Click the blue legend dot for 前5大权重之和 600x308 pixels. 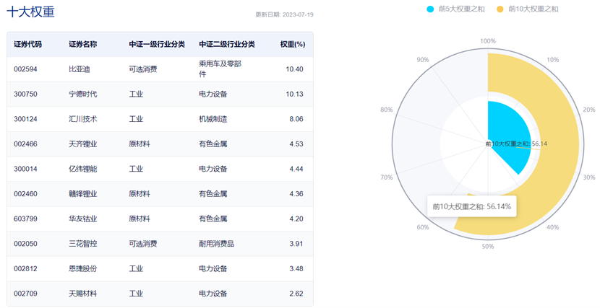click(431, 9)
